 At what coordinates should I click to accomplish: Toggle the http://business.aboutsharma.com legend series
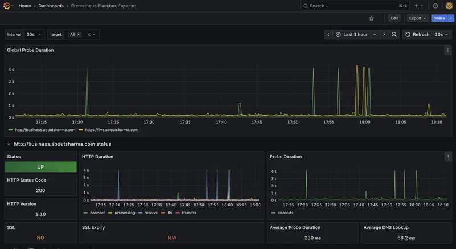45,130
